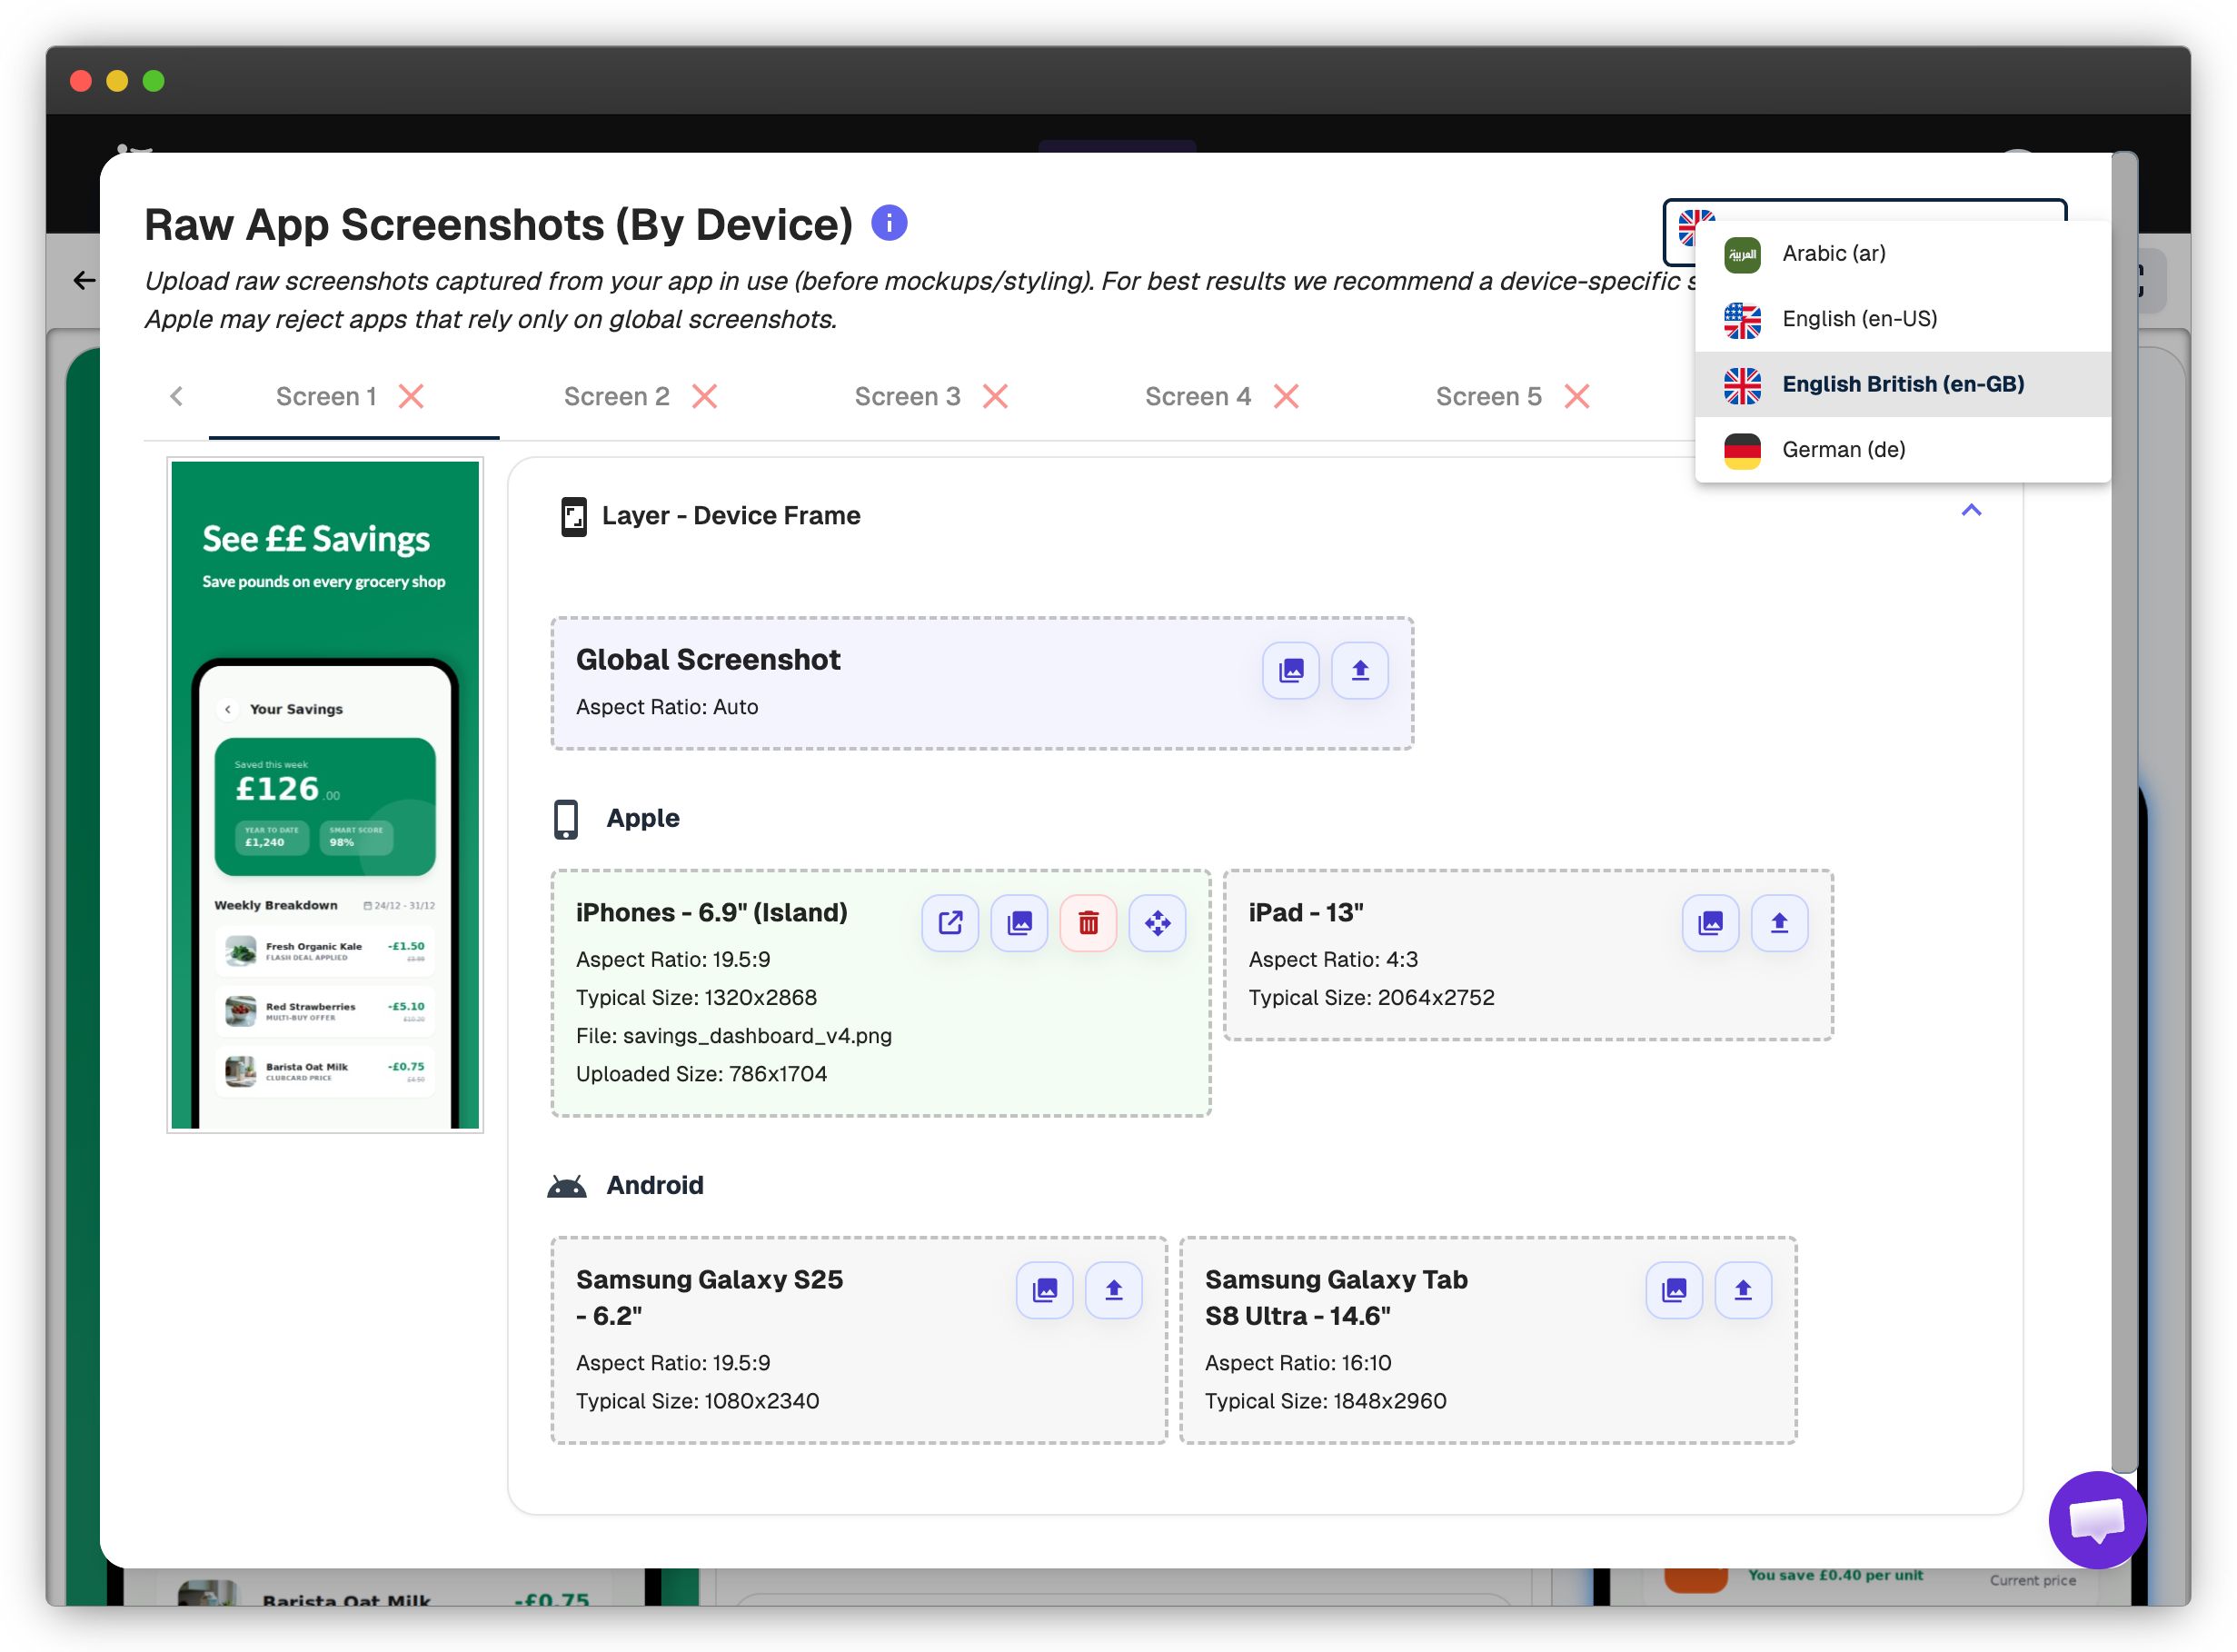Collapse the Layer - Device Frame section
The width and height of the screenshot is (2237, 1652).
tap(1971, 511)
